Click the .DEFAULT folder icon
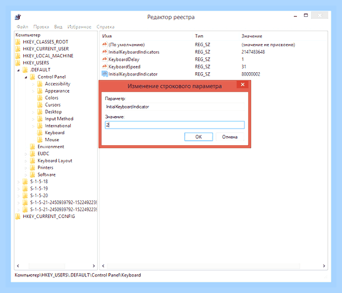The height and width of the screenshot is (293, 342). (x=25, y=70)
